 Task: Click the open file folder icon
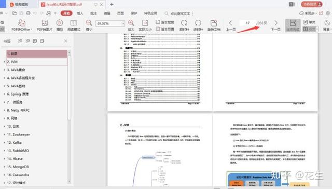pos(15,14)
